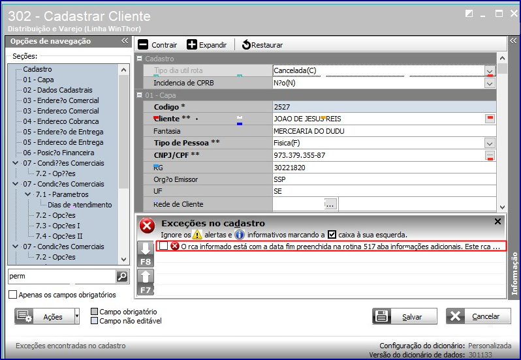Collapse the Cadastro section header
This screenshot has height=360, width=521.
coord(140,59)
